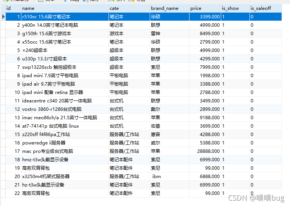Click the current-row arrow indicator beside row 1
The width and height of the screenshot is (290, 206).
pos(3,17)
